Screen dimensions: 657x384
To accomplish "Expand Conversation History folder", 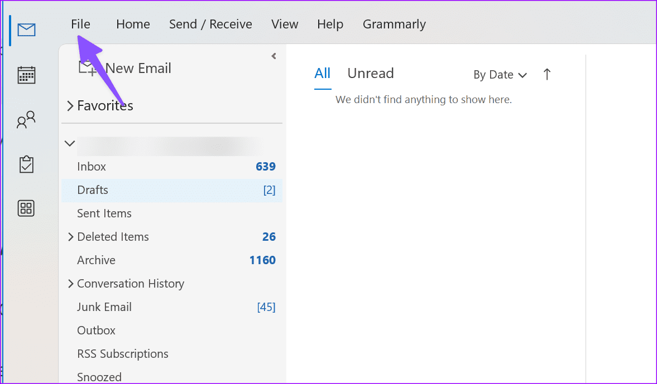I will 70,284.
